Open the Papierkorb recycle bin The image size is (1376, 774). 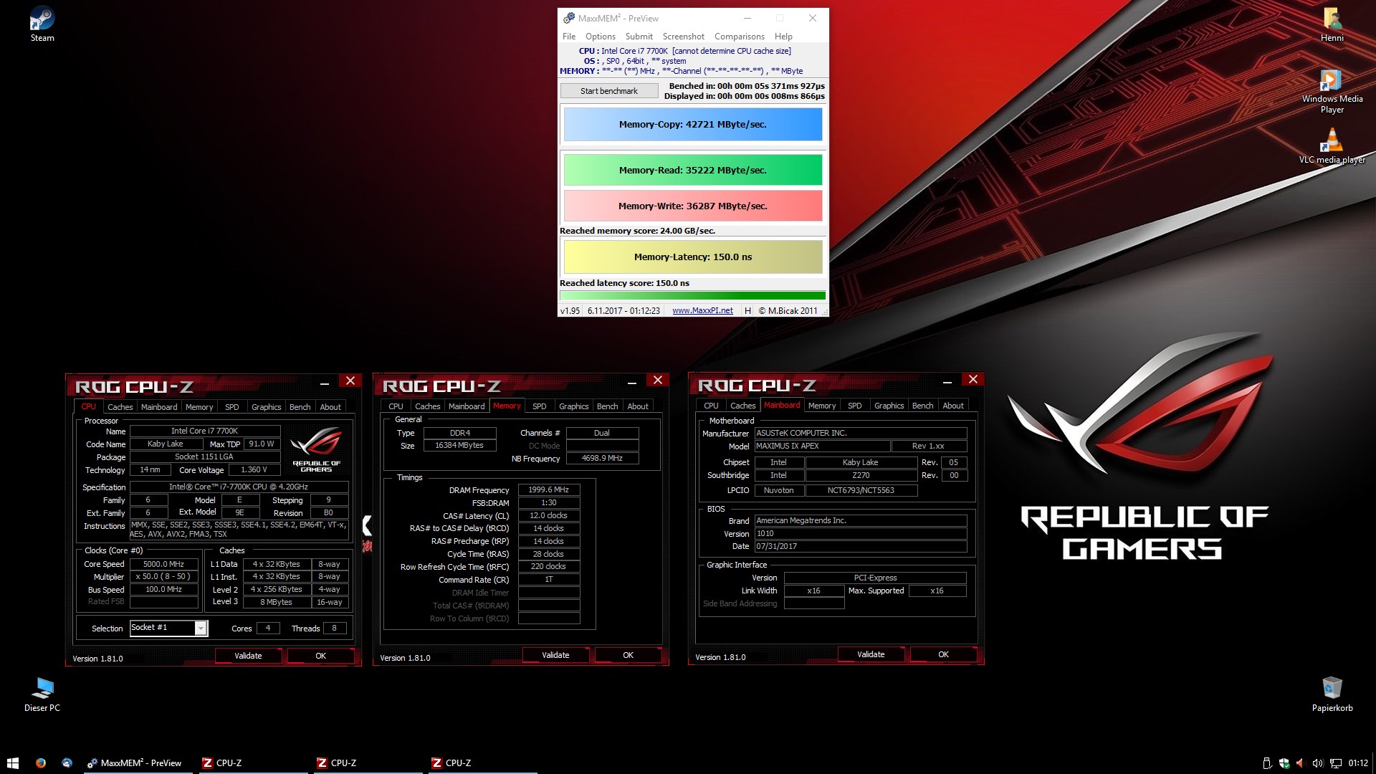[1332, 694]
